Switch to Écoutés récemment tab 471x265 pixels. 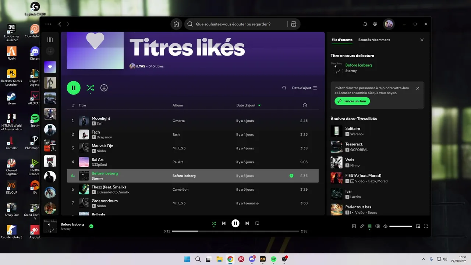click(x=374, y=40)
